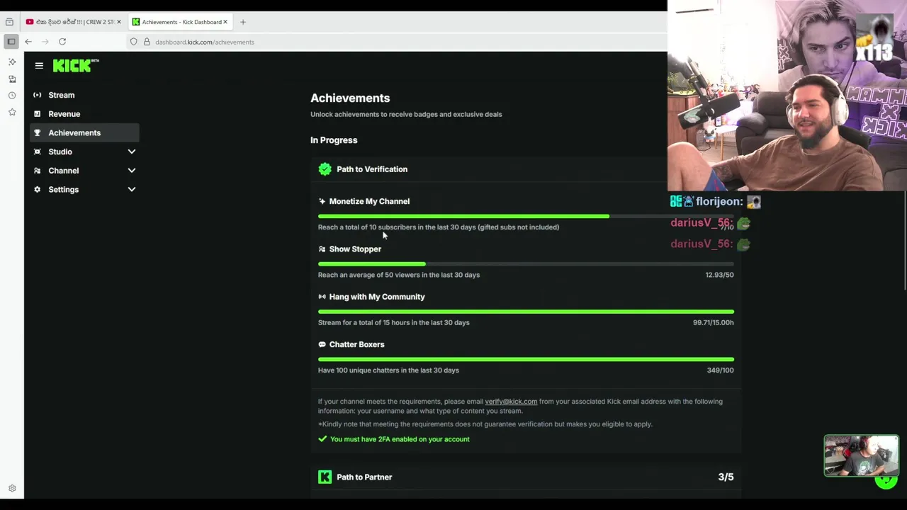Open the Stream menu item
The height and width of the screenshot is (510, 907).
coord(84,95)
